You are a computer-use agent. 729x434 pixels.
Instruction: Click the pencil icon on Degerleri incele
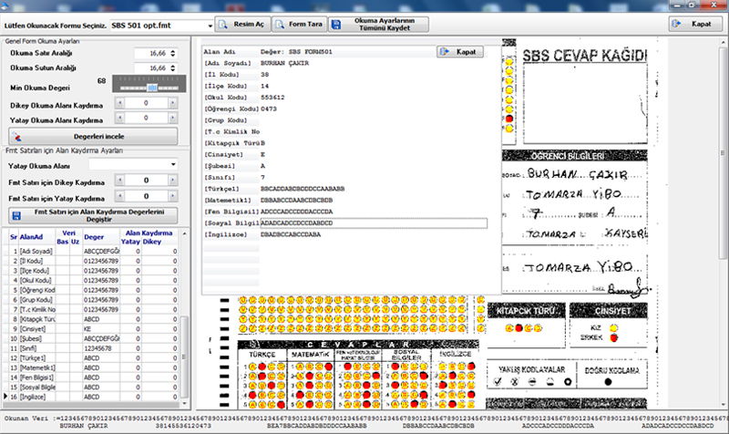coord(16,136)
